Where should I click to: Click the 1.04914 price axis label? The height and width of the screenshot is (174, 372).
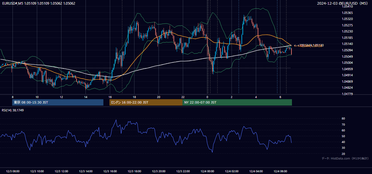coord(347,75)
